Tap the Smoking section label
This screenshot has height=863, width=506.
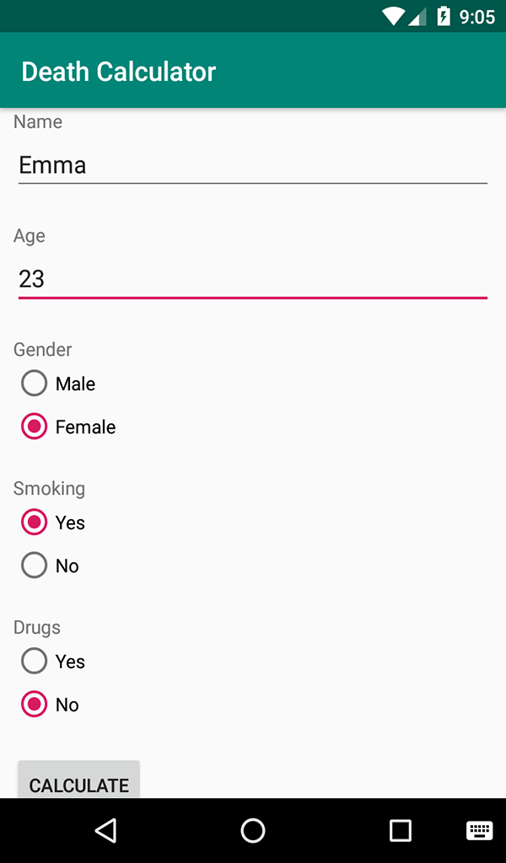49,488
